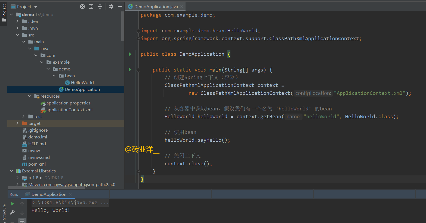Close the DemoApplication.java editor tab
Viewport: 426px width, 223px height.
[x=182, y=7]
